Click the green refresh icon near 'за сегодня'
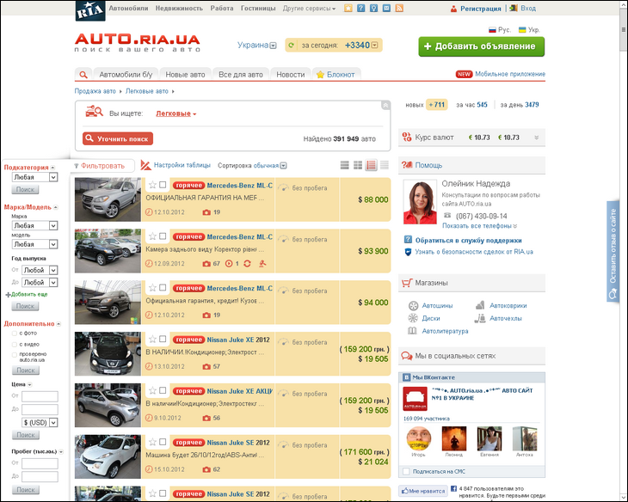This screenshot has height=502, width=628. tap(291, 46)
